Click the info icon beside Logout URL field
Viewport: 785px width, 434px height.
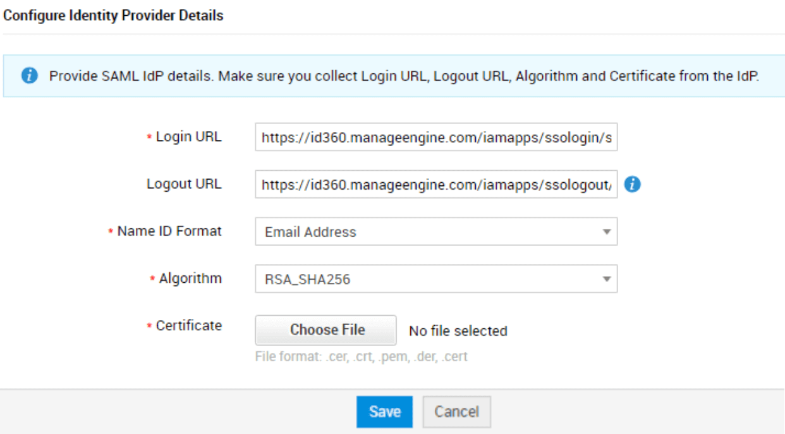coord(632,184)
